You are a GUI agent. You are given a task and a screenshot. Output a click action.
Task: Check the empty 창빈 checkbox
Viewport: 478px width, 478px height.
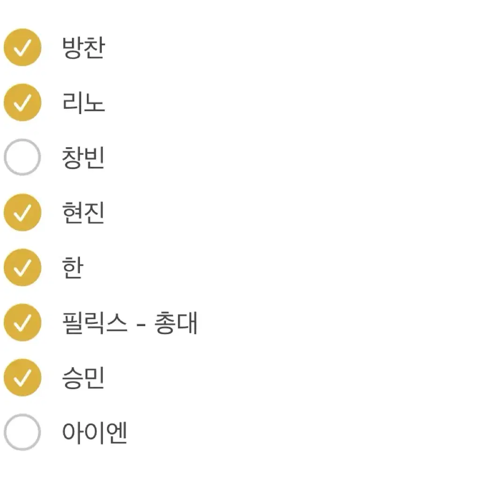(22, 157)
